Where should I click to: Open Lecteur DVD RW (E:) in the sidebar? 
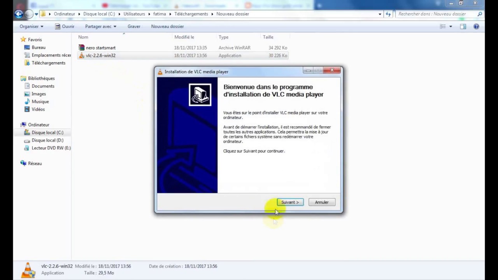point(51,148)
